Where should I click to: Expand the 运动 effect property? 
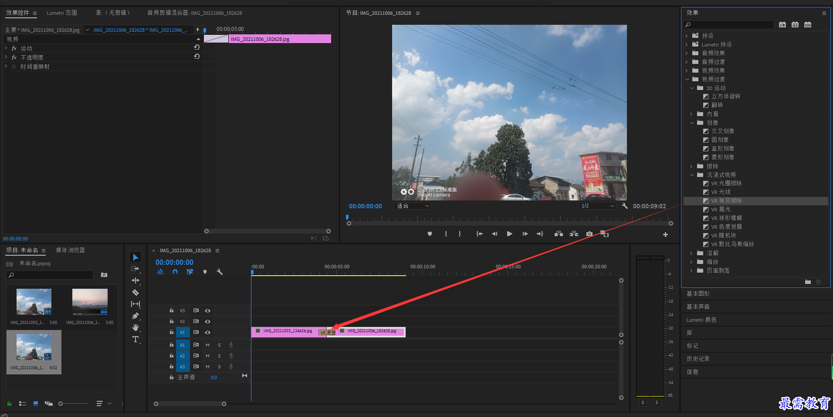(6, 48)
